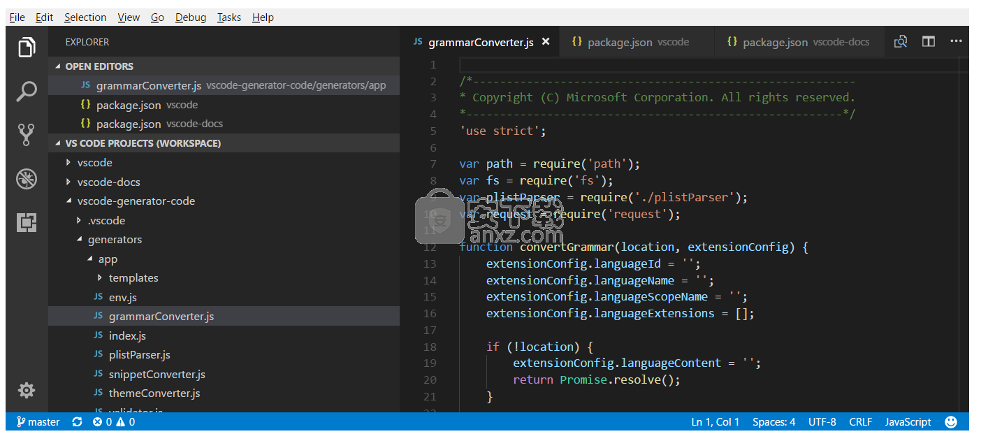Open the Explorer view in activity bar
Viewport: 981px width, 434px height.
(x=27, y=48)
